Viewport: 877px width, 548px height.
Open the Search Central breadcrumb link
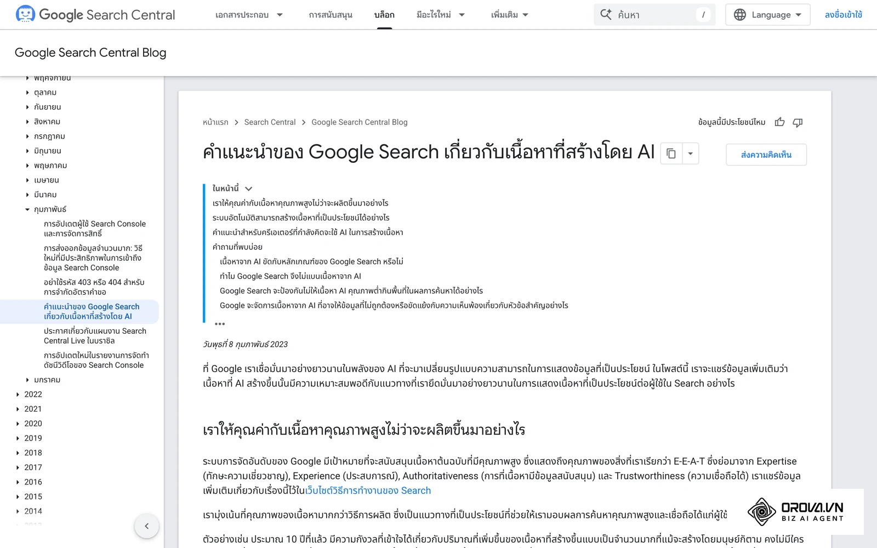coord(270,122)
